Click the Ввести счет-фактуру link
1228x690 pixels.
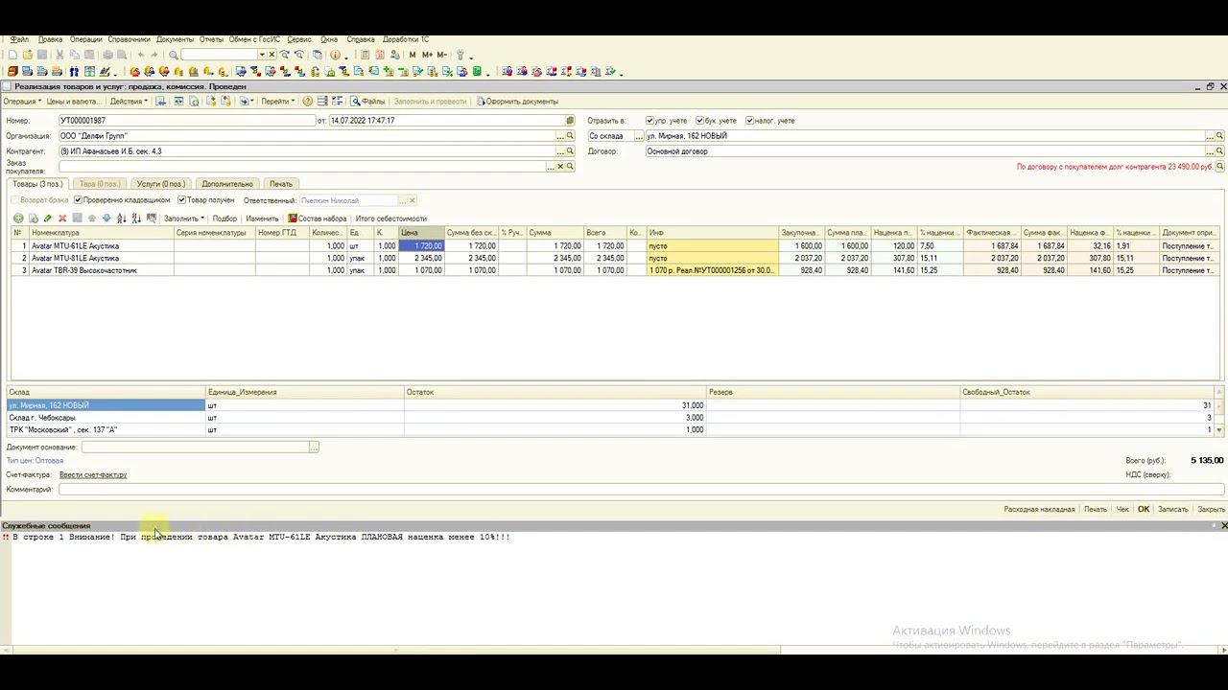(x=93, y=474)
